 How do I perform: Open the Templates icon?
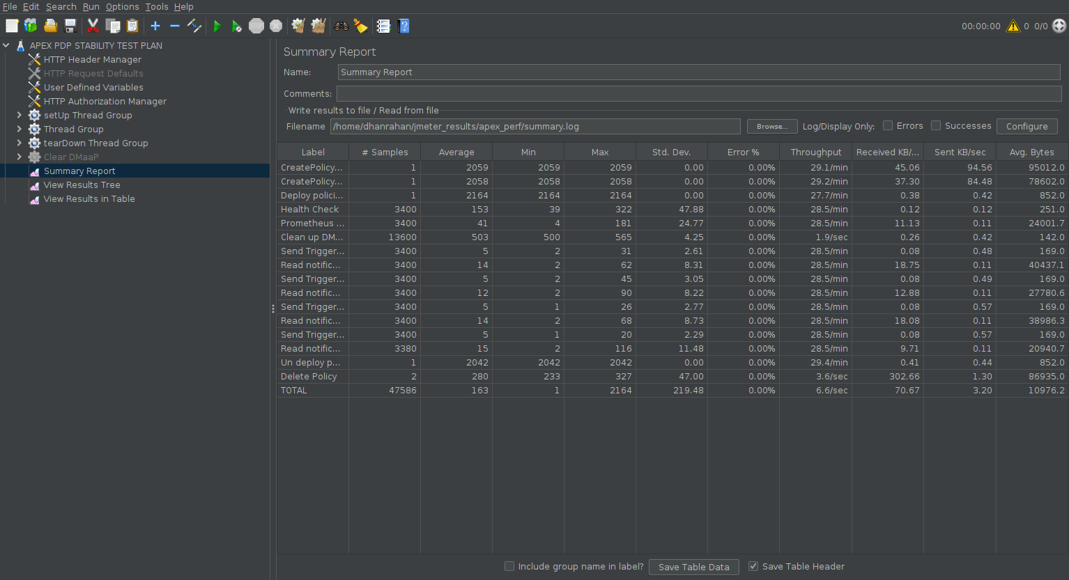[x=31, y=26]
